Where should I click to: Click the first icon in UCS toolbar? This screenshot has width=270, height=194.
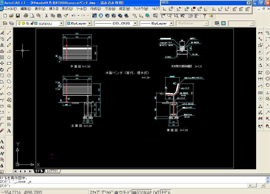(165, 9)
